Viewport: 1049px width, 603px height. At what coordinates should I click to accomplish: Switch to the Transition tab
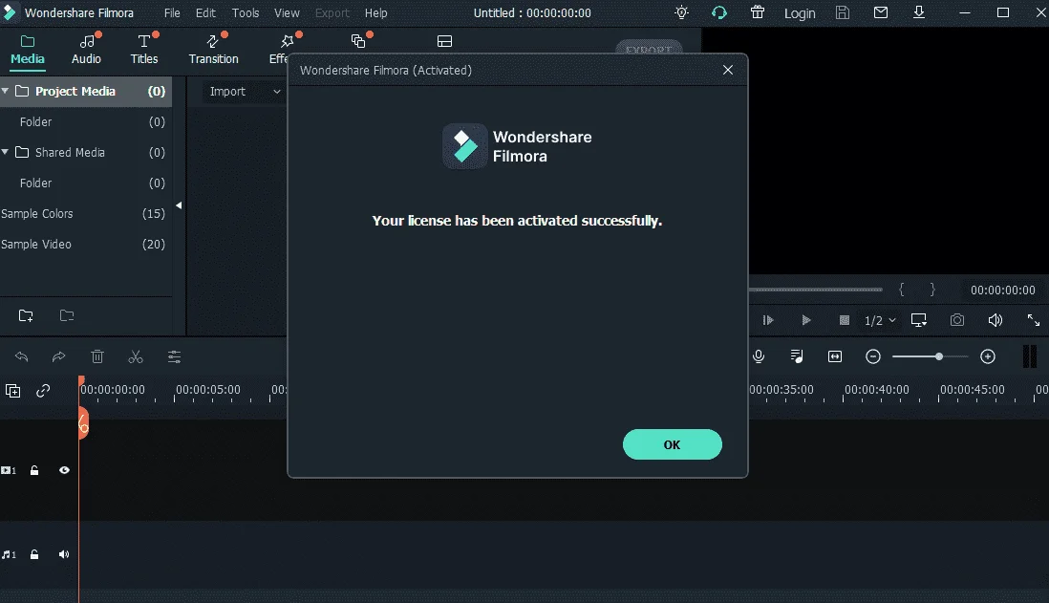point(213,50)
